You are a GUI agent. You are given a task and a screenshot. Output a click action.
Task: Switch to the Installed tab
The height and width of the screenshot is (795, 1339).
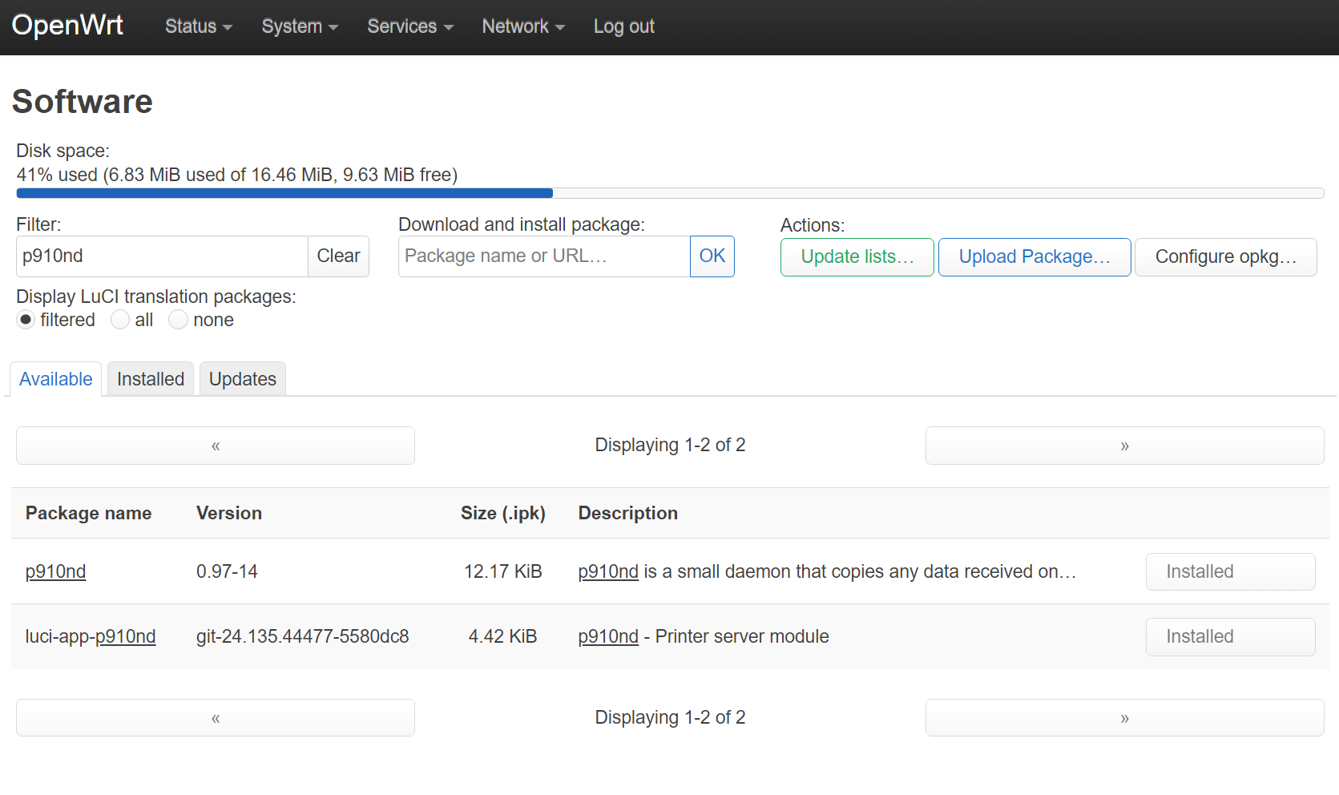click(151, 379)
